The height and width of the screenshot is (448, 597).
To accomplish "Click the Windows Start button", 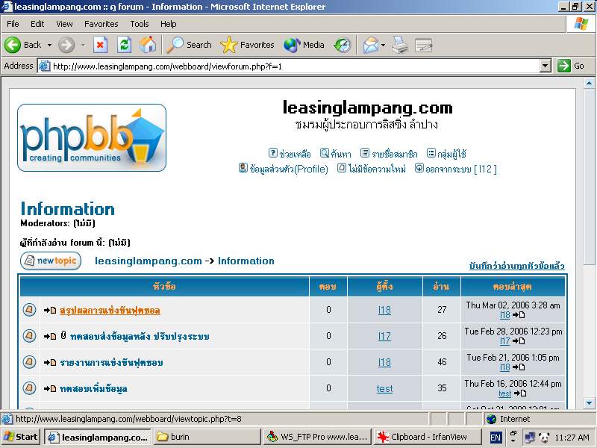I will [21, 437].
